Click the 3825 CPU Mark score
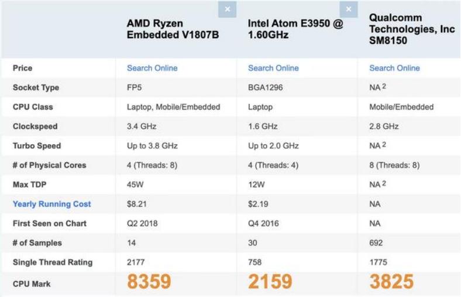This screenshot has height=297, width=461. coord(391,282)
